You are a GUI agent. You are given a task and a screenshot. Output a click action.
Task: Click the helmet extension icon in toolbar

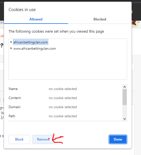click(x=134, y=23)
